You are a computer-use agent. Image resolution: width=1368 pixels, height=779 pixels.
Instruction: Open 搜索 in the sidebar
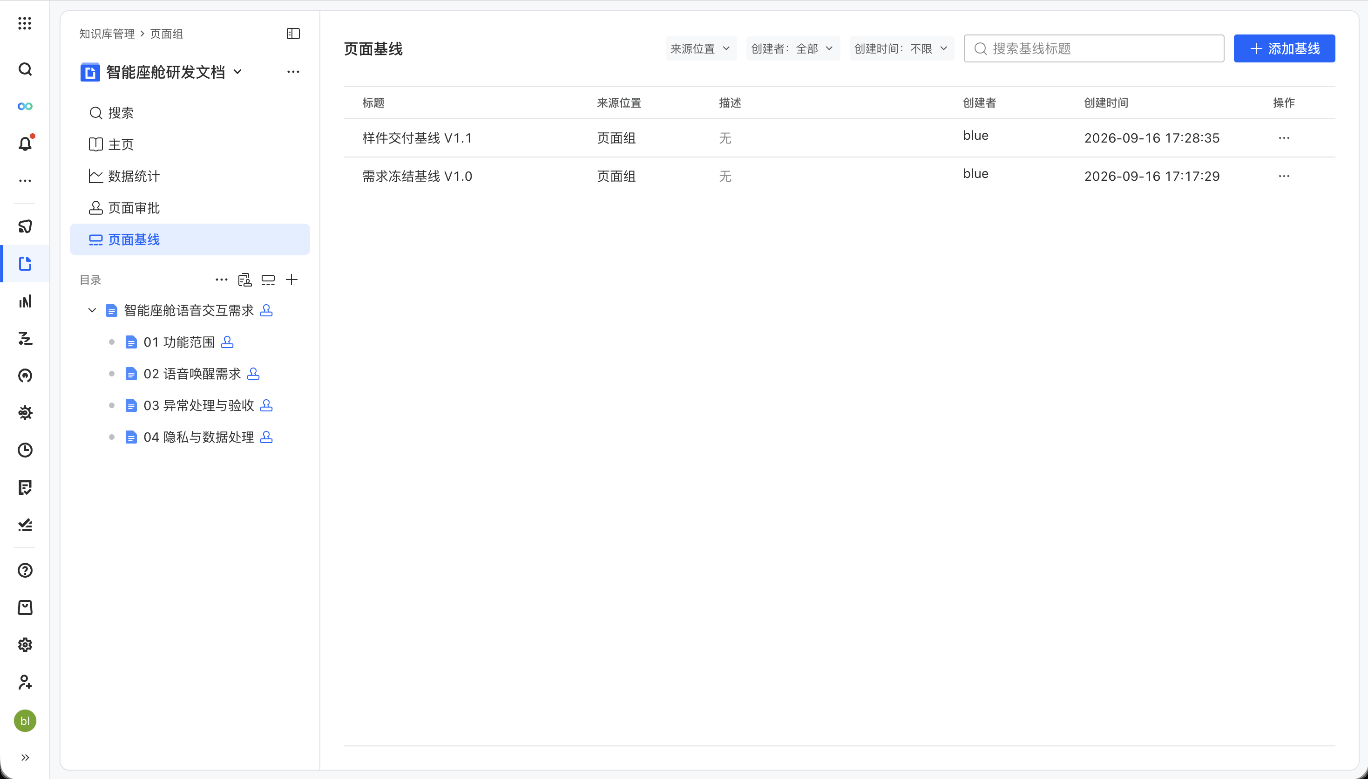coord(190,113)
